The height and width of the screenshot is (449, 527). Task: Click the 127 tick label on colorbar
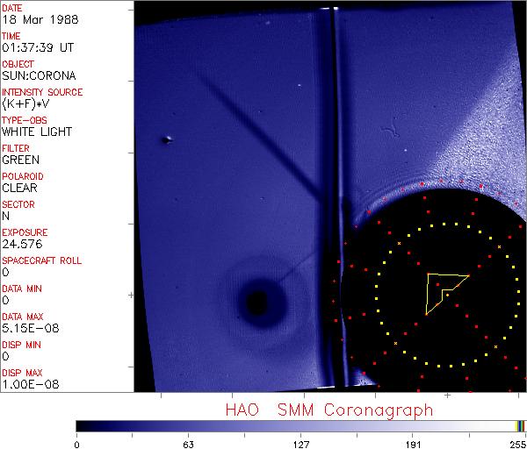[301, 445]
